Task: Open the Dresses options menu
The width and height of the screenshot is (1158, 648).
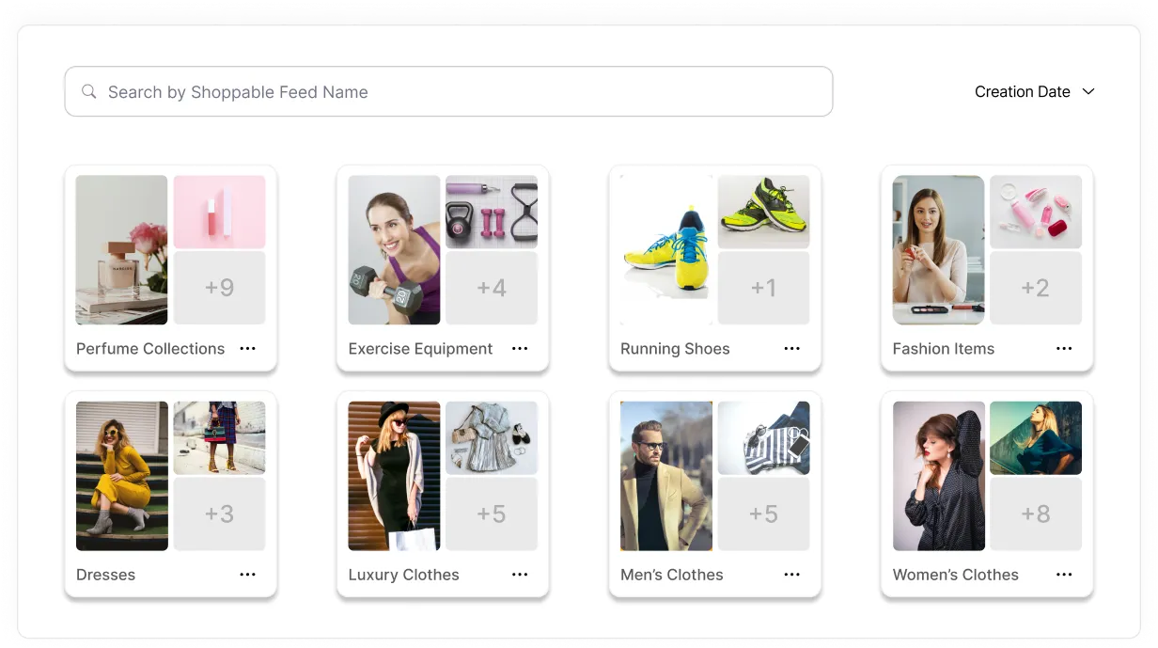Action: pyautogui.click(x=247, y=574)
